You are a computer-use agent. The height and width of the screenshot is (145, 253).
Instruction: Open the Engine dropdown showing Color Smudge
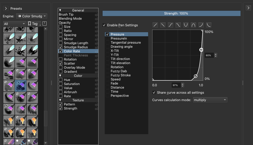[x=32, y=16]
